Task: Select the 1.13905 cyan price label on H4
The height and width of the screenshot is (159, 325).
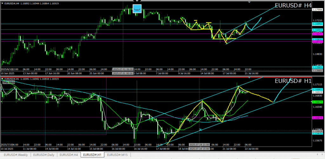Action: coord(318,68)
